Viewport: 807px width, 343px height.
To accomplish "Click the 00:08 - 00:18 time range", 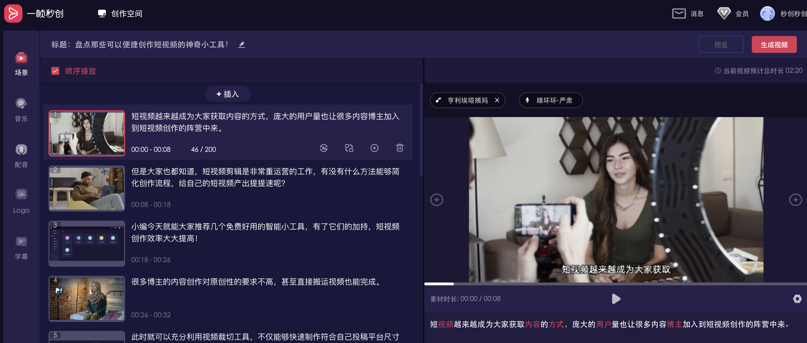I will [151, 205].
